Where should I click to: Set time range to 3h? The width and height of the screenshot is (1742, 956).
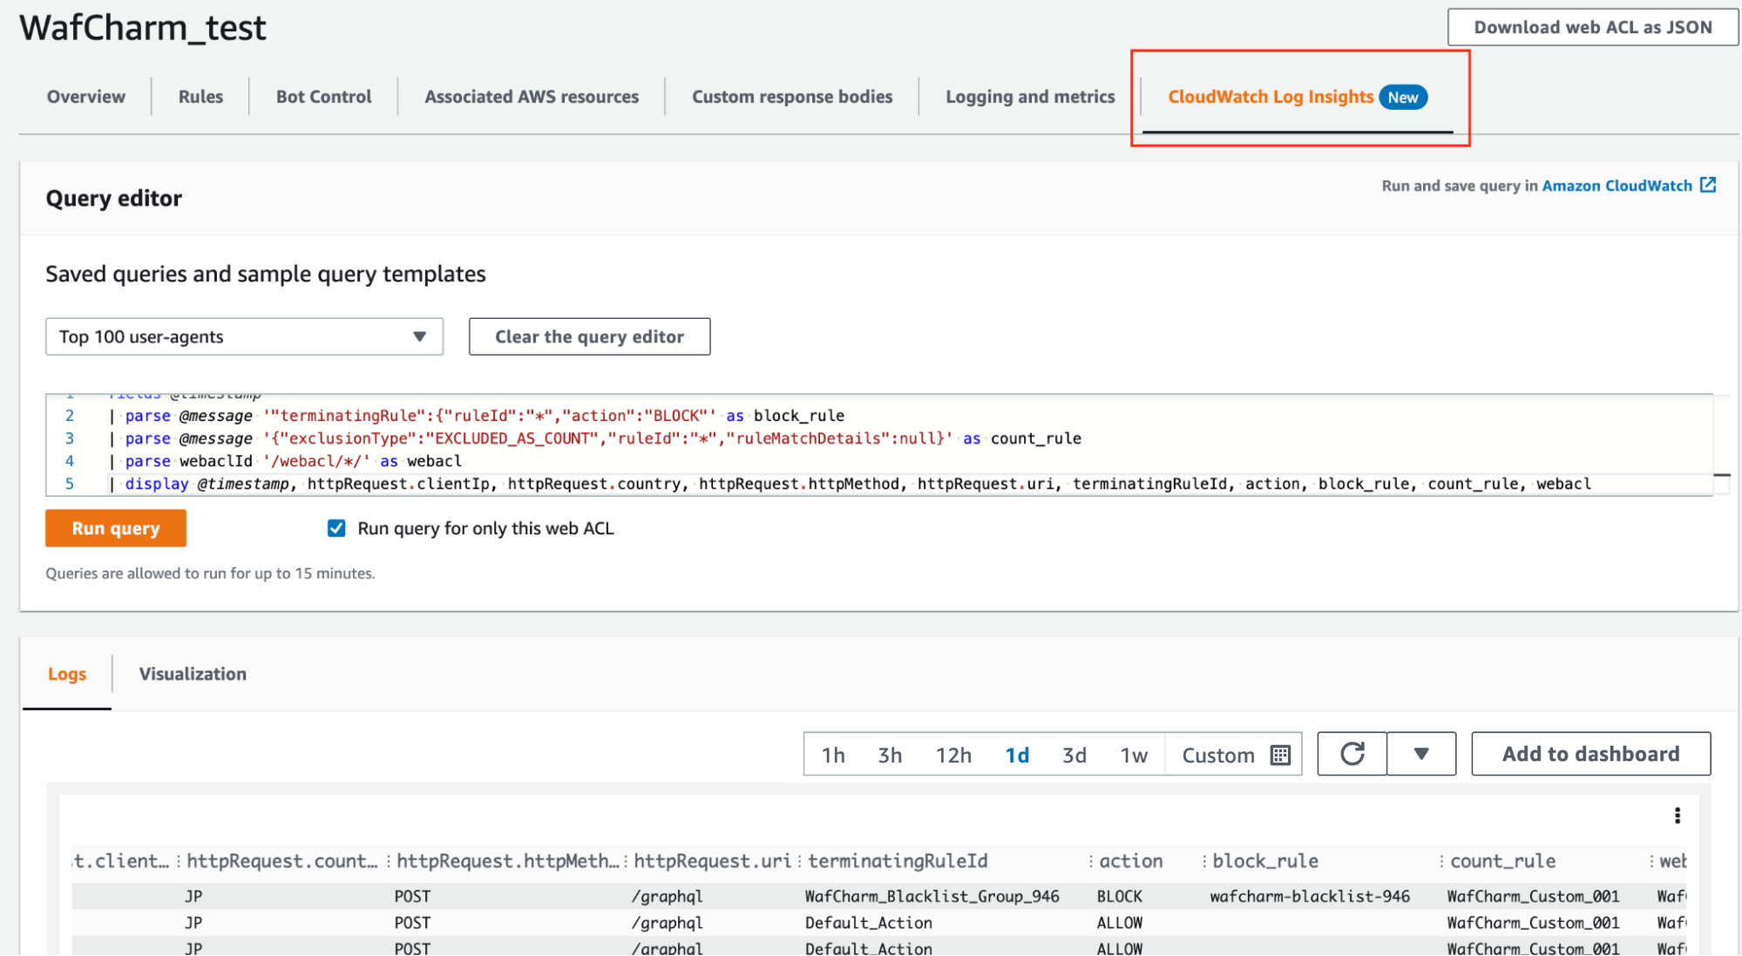coord(890,755)
